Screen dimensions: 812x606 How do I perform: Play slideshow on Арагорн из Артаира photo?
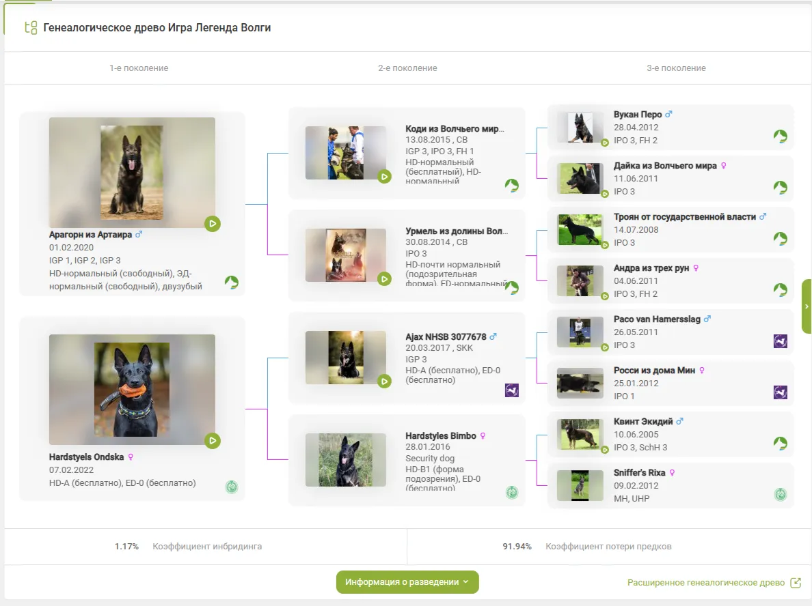tap(212, 223)
